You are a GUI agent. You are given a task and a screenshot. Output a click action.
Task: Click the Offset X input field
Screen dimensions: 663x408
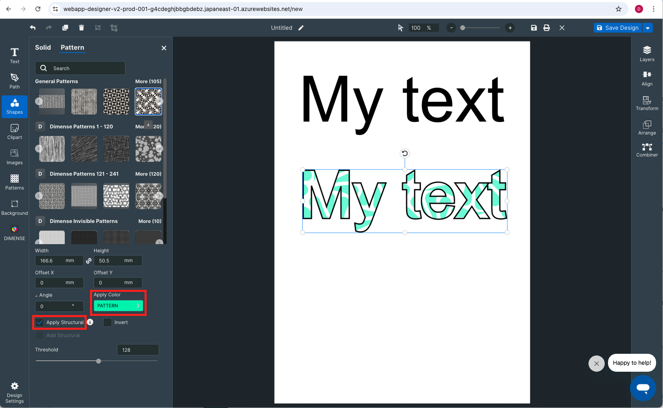pos(59,283)
